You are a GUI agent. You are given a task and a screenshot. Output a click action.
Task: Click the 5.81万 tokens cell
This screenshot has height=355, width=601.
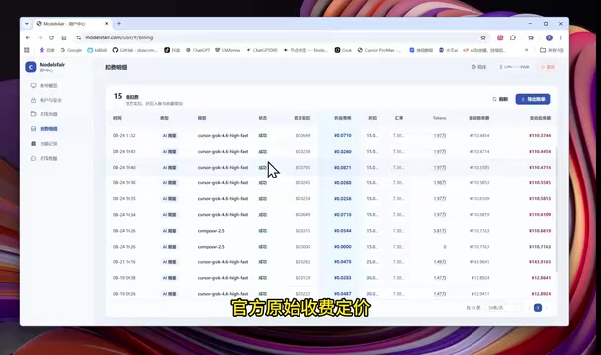coord(440,231)
